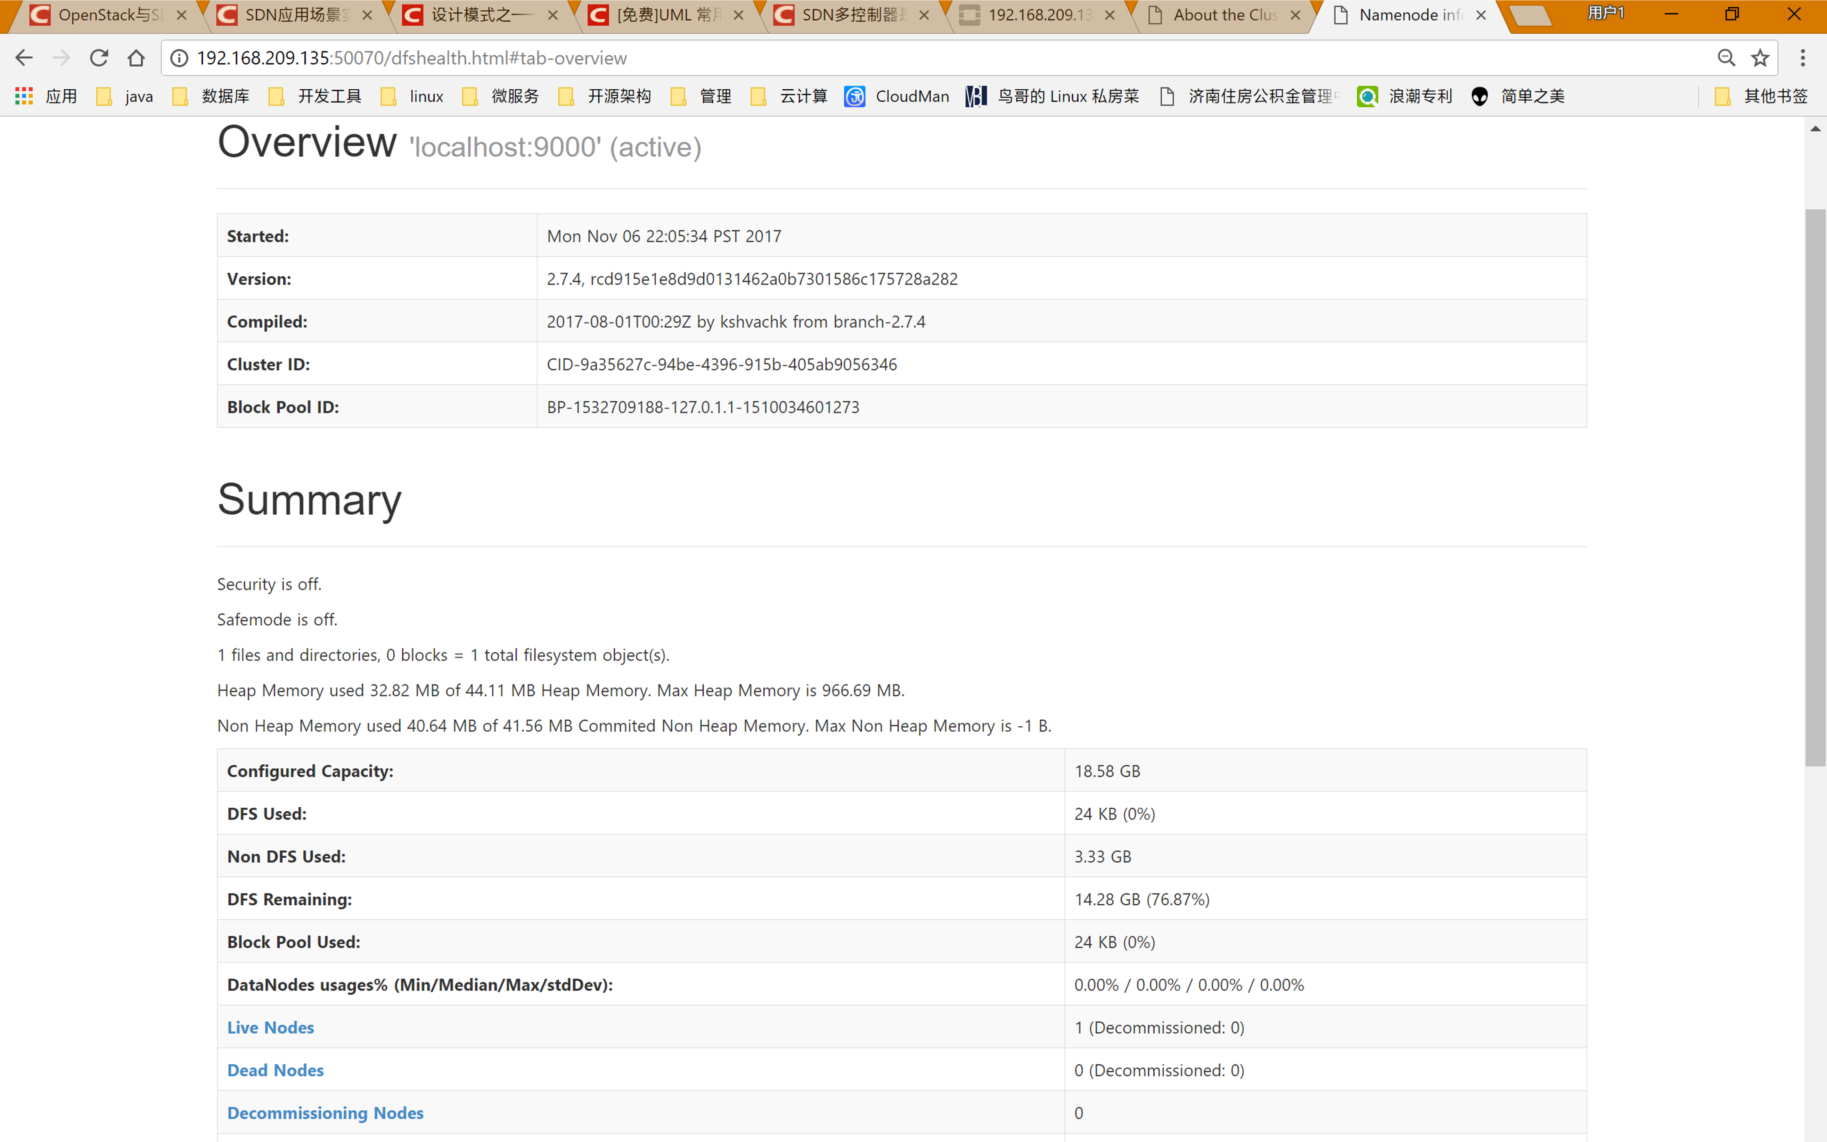The width and height of the screenshot is (1827, 1142).
Task: Click the Block Pool ID value BP-1532709188
Action: pyautogui.click(x=703, y=407)
